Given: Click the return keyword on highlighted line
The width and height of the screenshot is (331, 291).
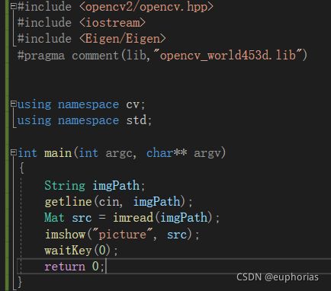Looking at the screenshot, I should click(x=65, y=267).
